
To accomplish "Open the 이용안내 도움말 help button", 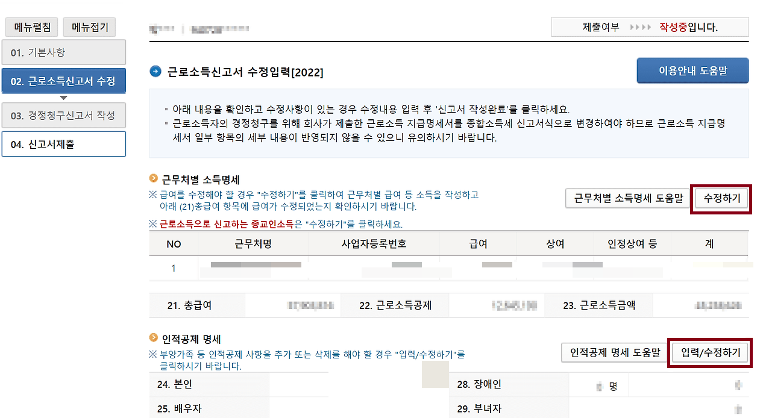I will pos(692,70).
